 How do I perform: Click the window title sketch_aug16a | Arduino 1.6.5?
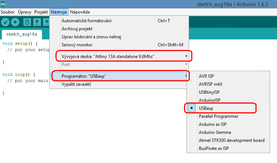[232, 4]
